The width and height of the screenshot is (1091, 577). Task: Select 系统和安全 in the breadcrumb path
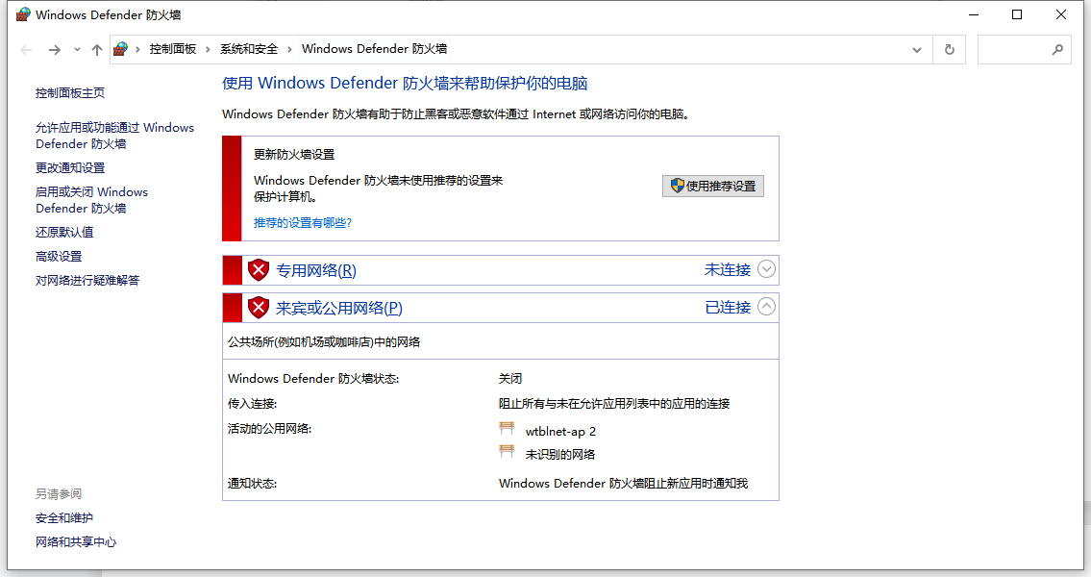click(x=249, y=49)
